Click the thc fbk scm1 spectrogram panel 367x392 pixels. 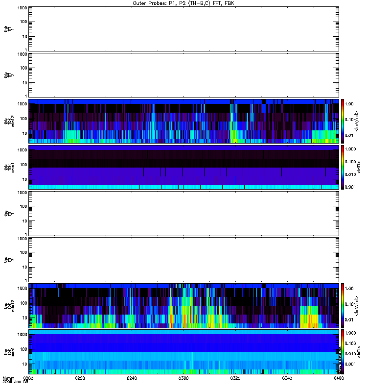coord(183,352)
